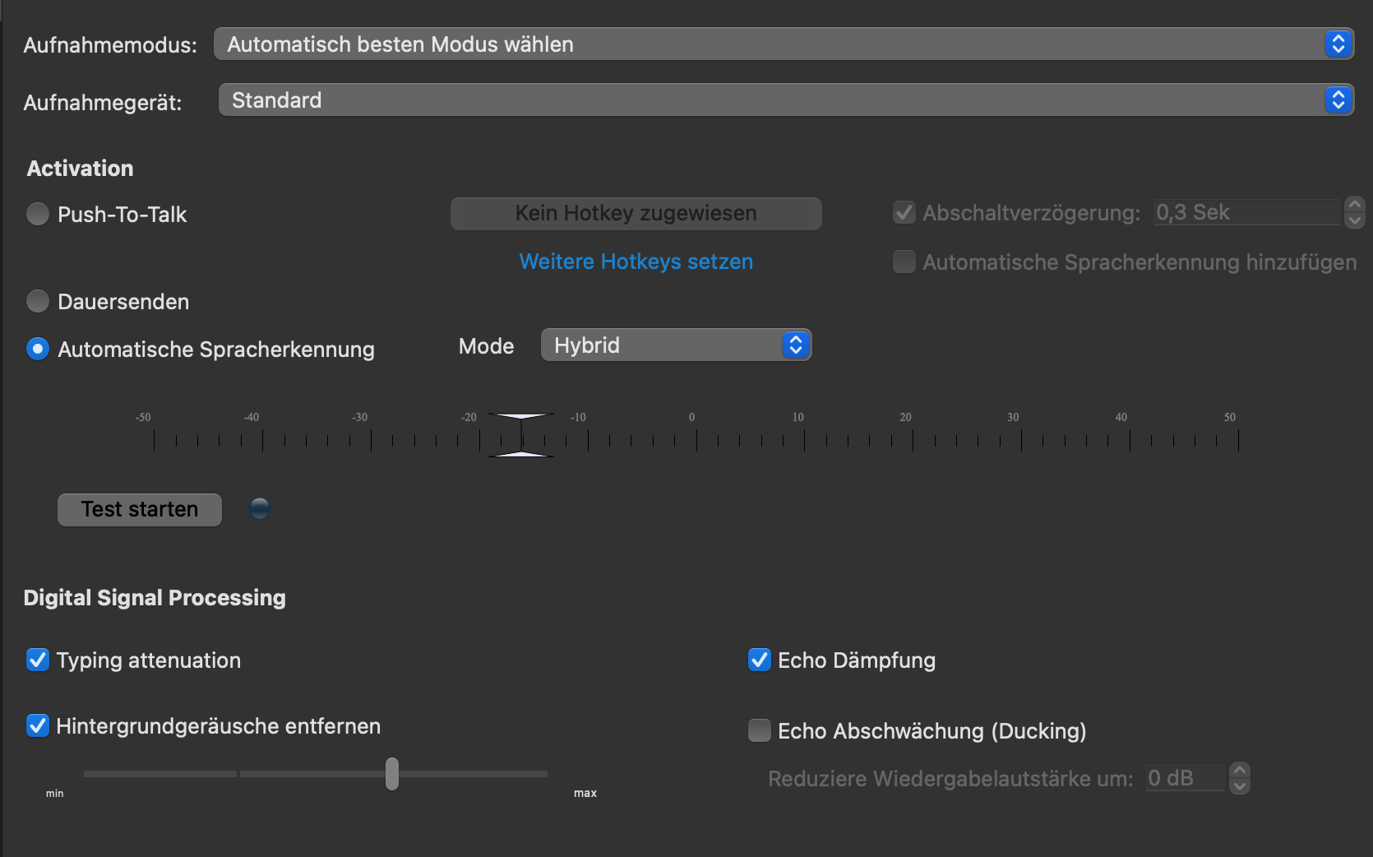1373x857 pixels.
Task: Toggle the Abschaltverzögerung checkbox
Action: (904, 212)
